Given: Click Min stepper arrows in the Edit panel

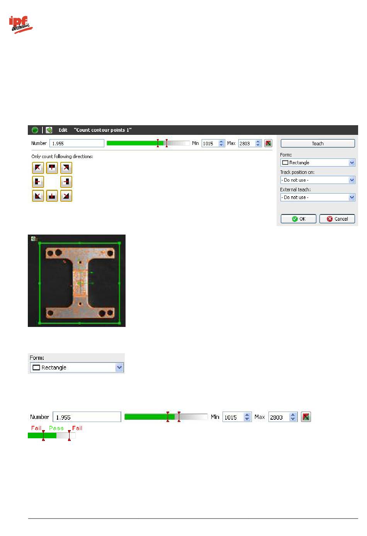Looking at the screenshot, I should (x=221, y=143).
